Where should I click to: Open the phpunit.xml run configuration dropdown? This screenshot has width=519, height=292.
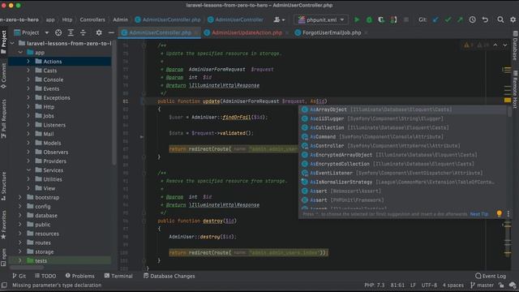click(321, 19)
